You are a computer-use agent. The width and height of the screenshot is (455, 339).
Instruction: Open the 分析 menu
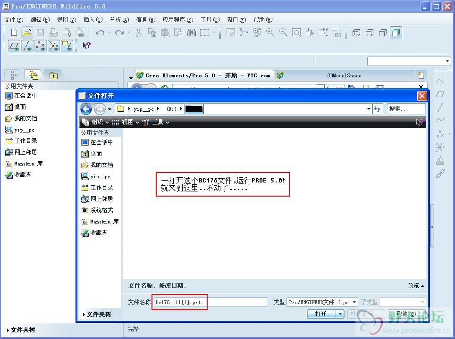(x=119, y=20)
